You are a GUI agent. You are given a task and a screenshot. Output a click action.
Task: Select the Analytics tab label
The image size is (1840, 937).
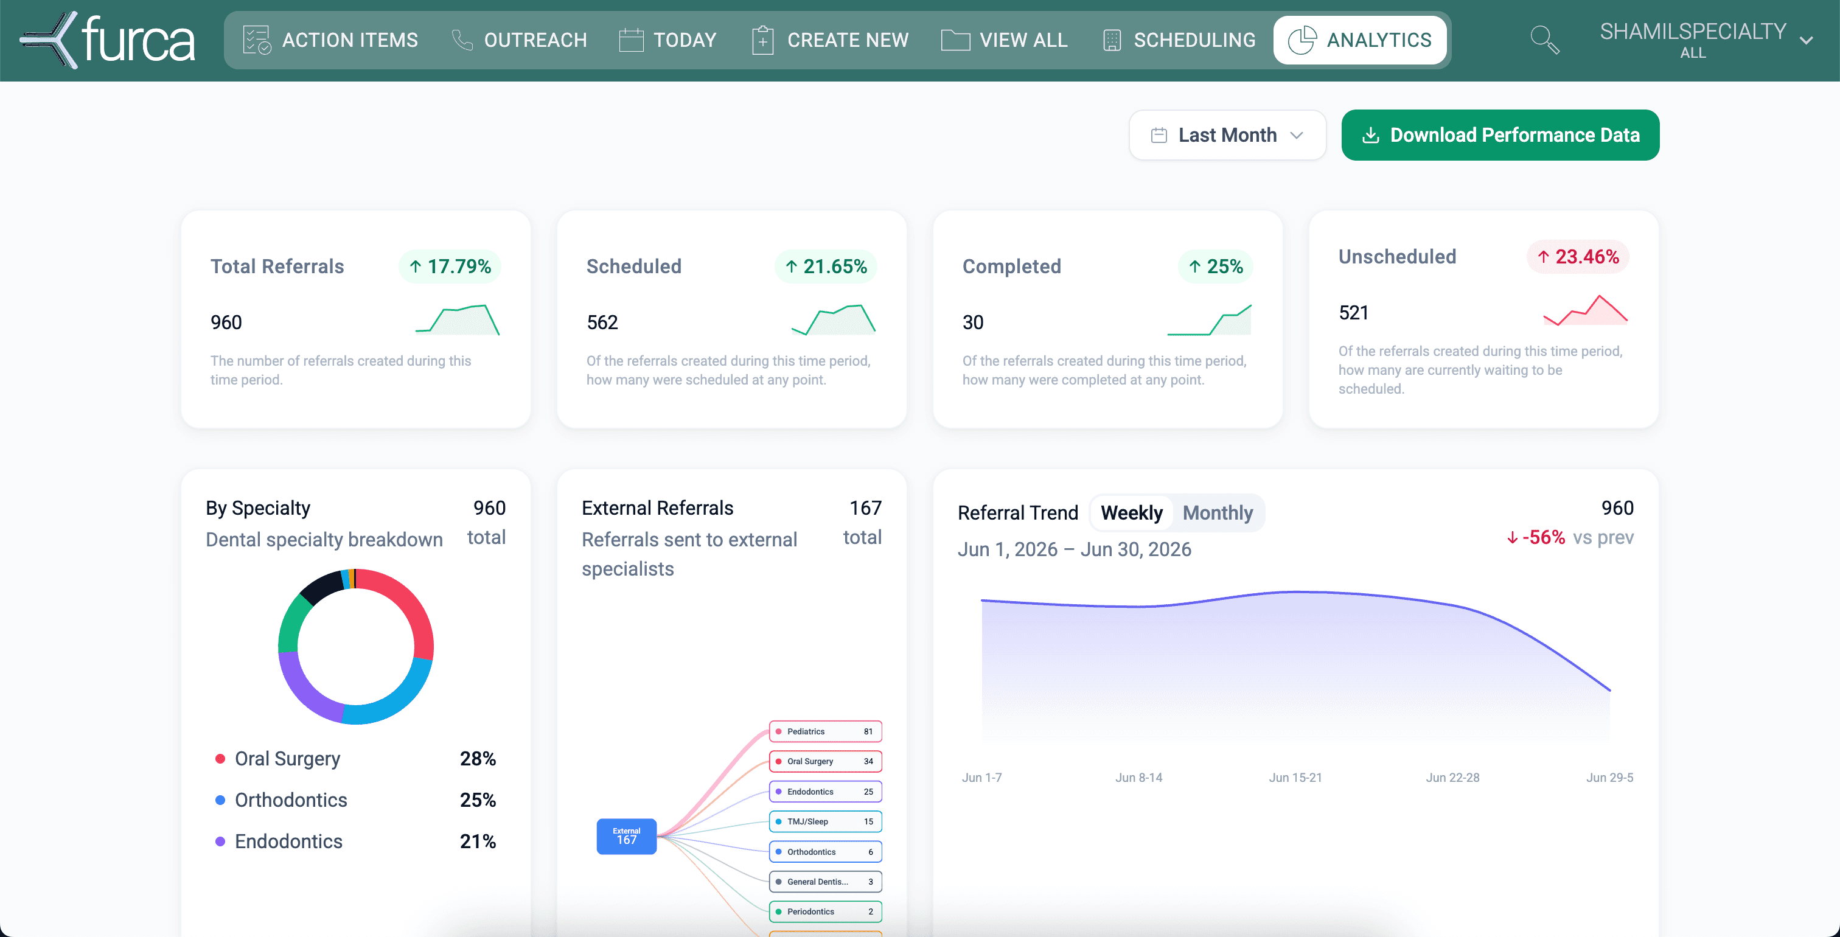coord(1379,40)
